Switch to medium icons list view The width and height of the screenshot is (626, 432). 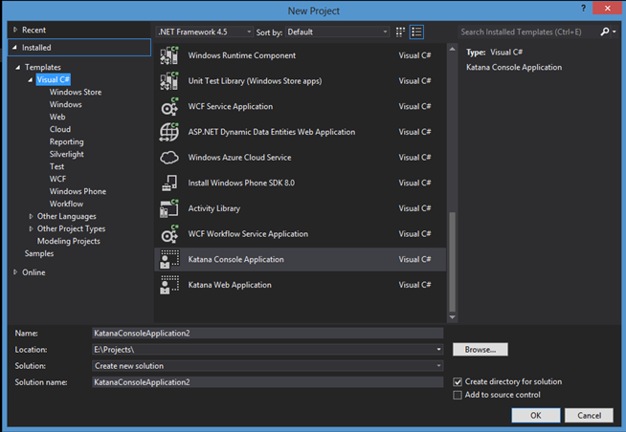(416, 32)
